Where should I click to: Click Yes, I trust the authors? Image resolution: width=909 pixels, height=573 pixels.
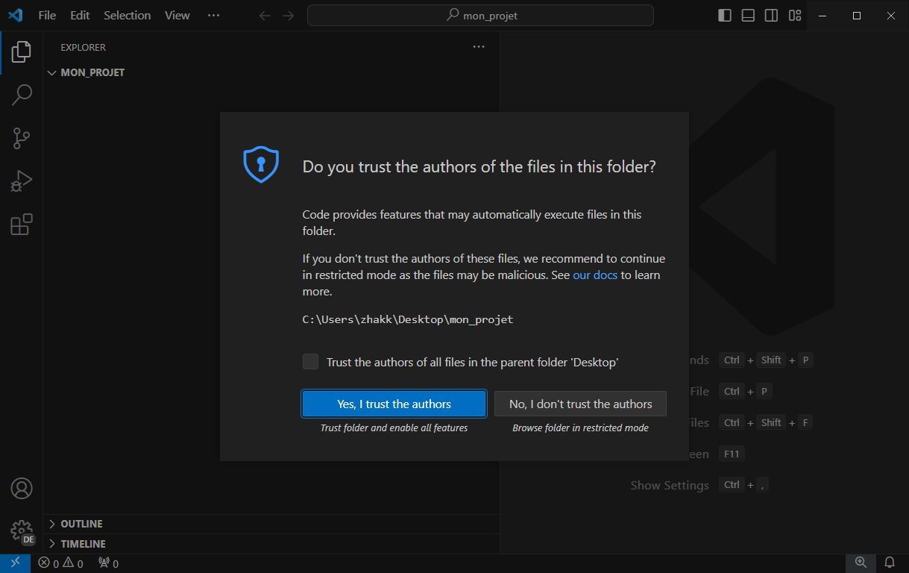pyautogui.click(x=394, y=403)
